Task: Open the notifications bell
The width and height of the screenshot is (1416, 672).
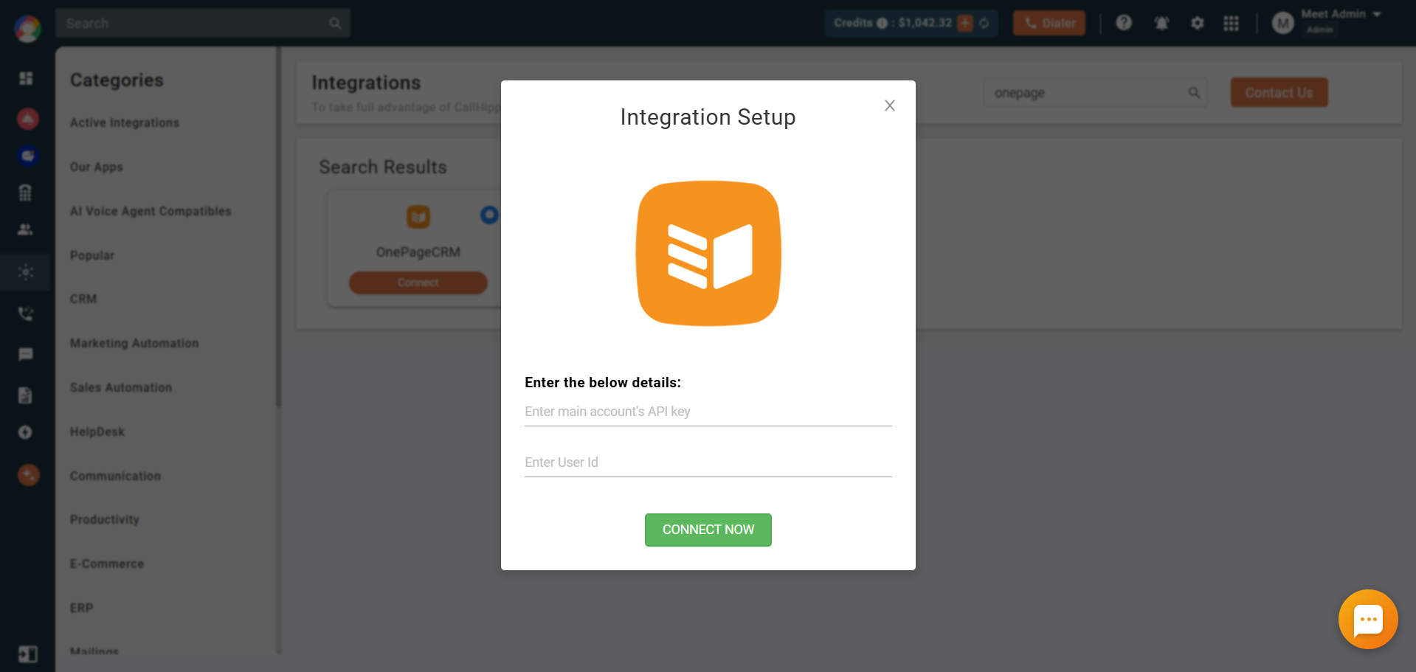Action: pyautogui.click(x=1161, y=23)
